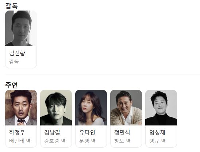Viewport: 200px width, 152px height.
Task: Select the 강호령 역 role text
Action: pos(55,141)
